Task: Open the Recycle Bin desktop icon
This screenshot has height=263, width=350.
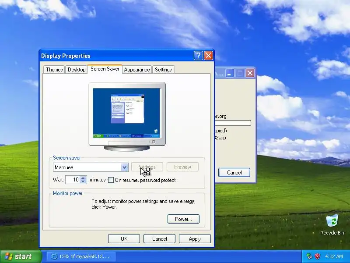Action: pos(332,225)
